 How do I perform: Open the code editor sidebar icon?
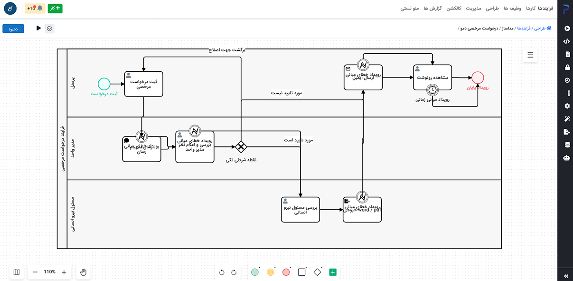(566, 41)
